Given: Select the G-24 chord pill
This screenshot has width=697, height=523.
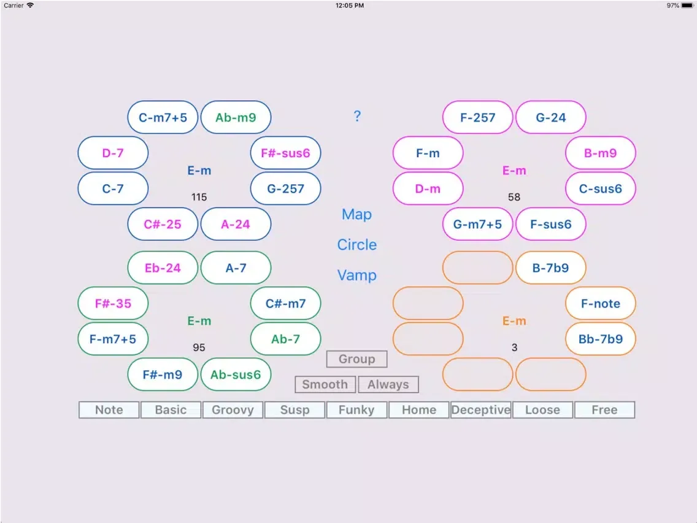Looking at the screenshot, I should click(x=551, y=117).
